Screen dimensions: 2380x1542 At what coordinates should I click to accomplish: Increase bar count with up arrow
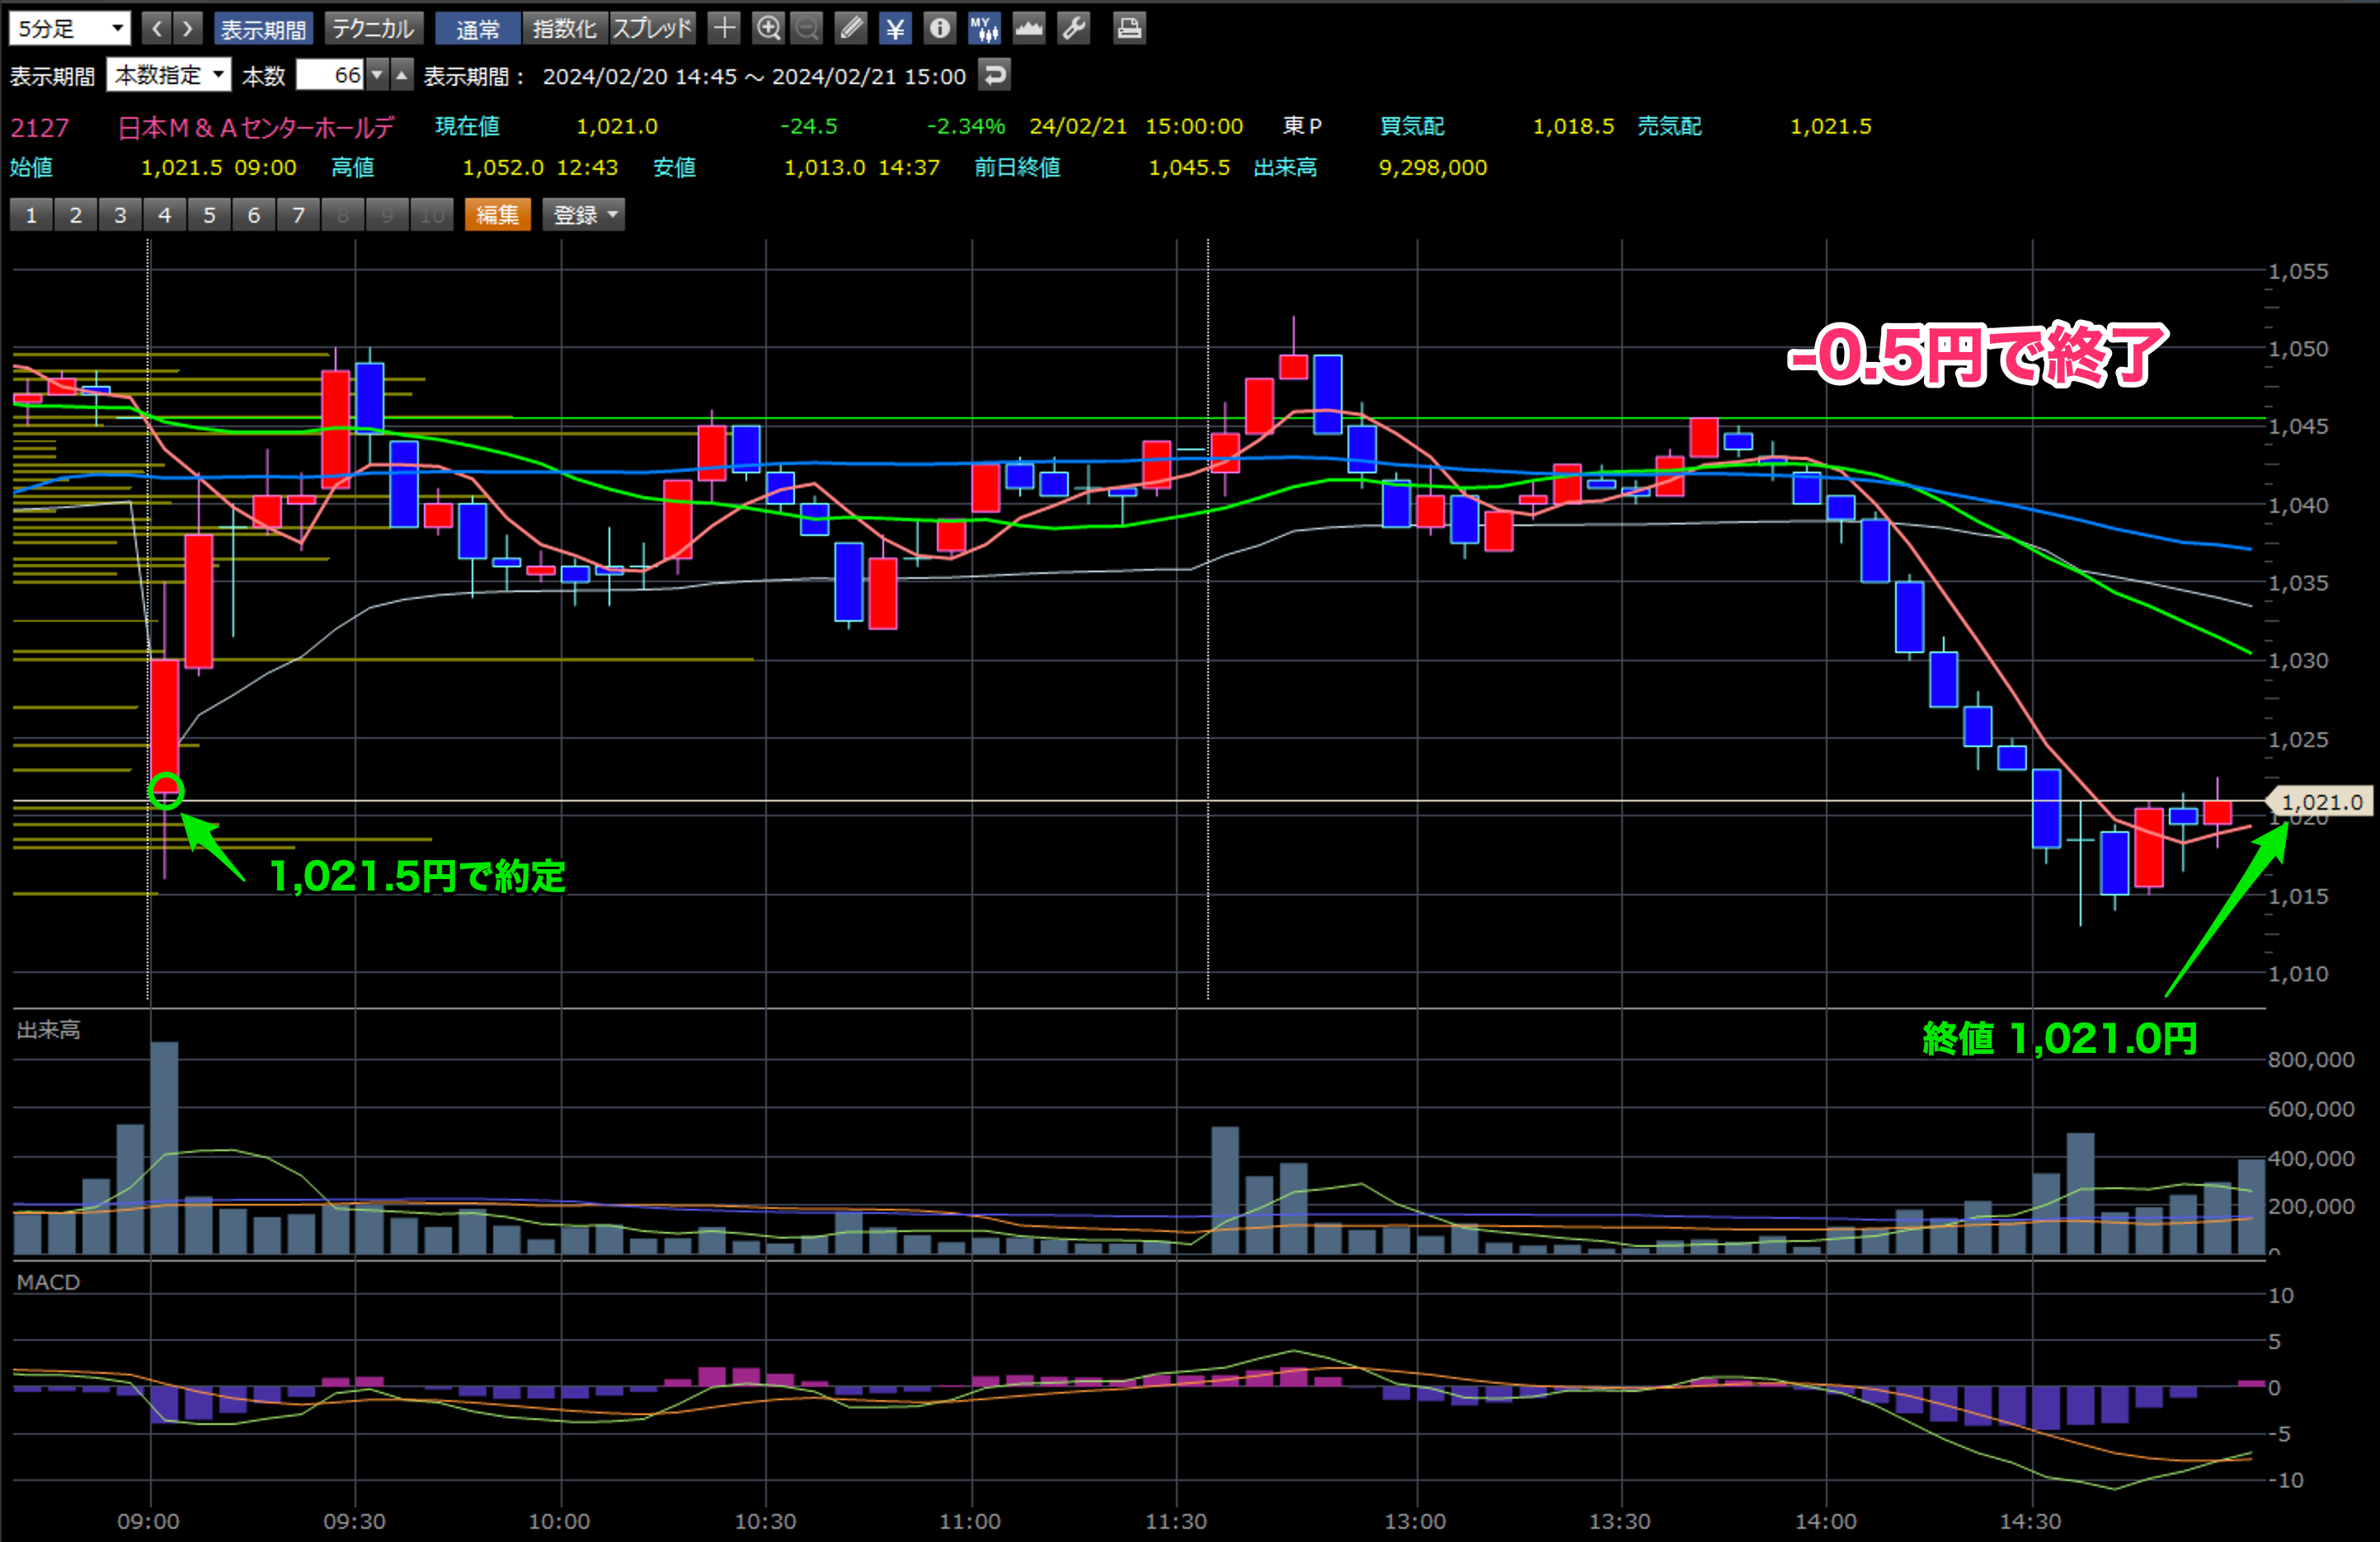point(402,75)
